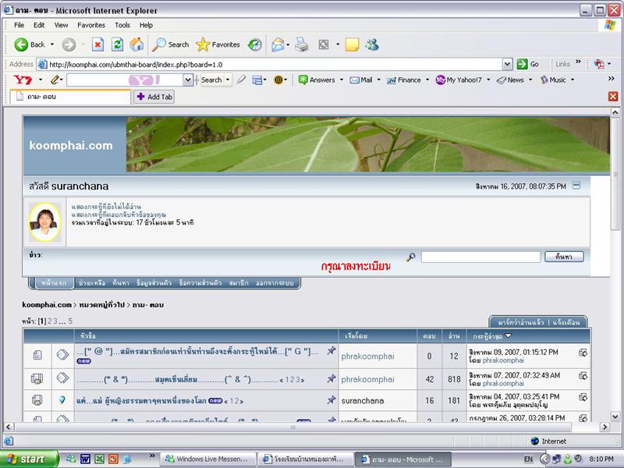Expand the Back button history dropdown
The height and width of the screenshot is (468, 624).
(52, 44)
